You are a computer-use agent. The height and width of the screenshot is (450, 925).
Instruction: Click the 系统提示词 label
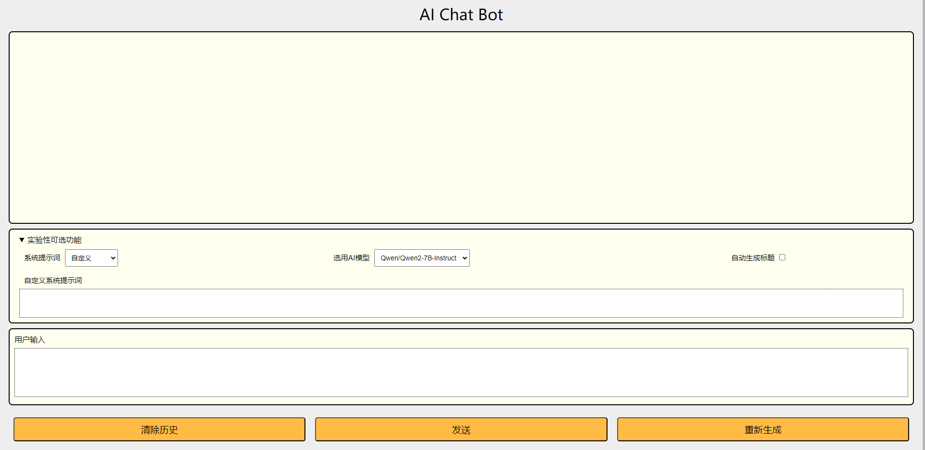point(42,258)
